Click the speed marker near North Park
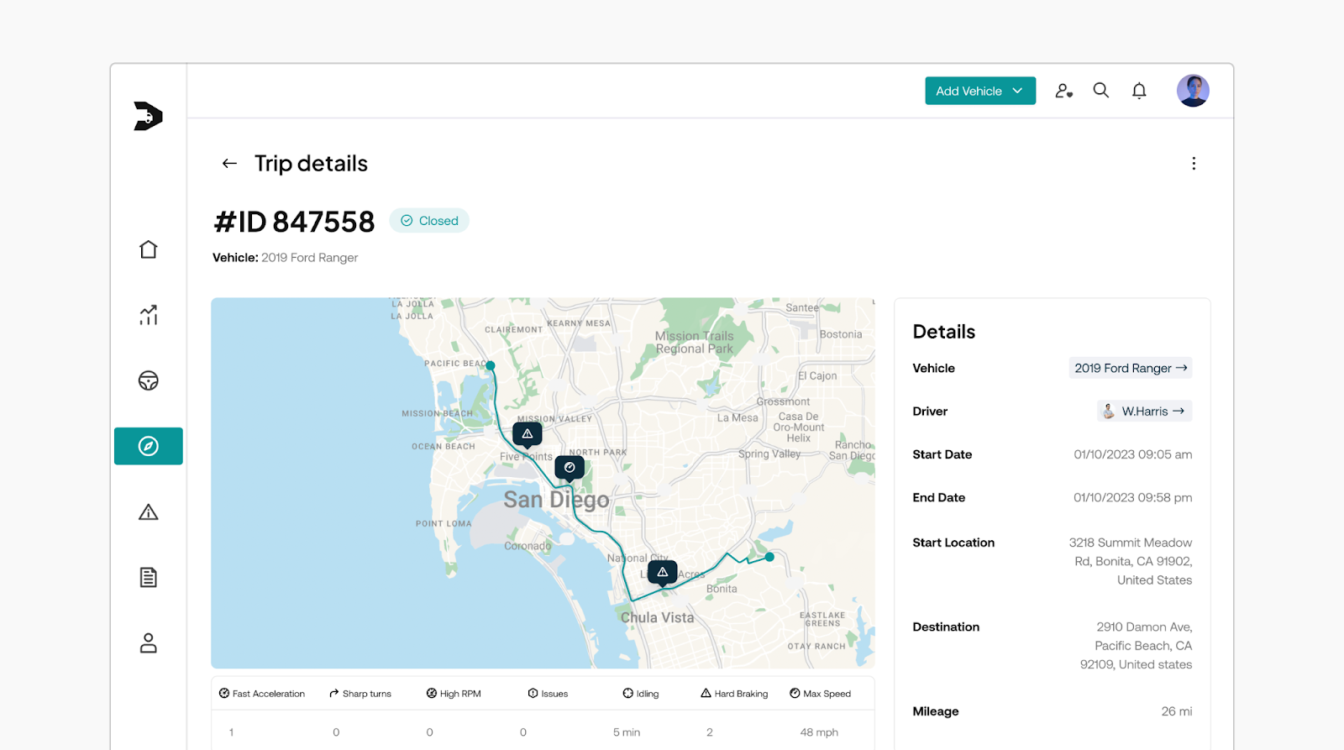 tap(570, 468)
